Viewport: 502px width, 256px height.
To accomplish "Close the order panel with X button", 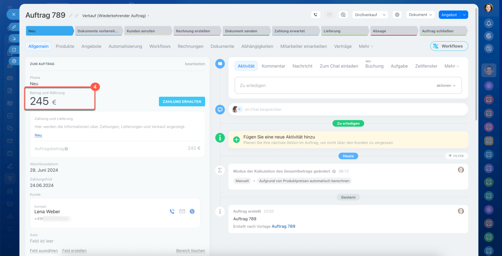I will click(13, 14).
